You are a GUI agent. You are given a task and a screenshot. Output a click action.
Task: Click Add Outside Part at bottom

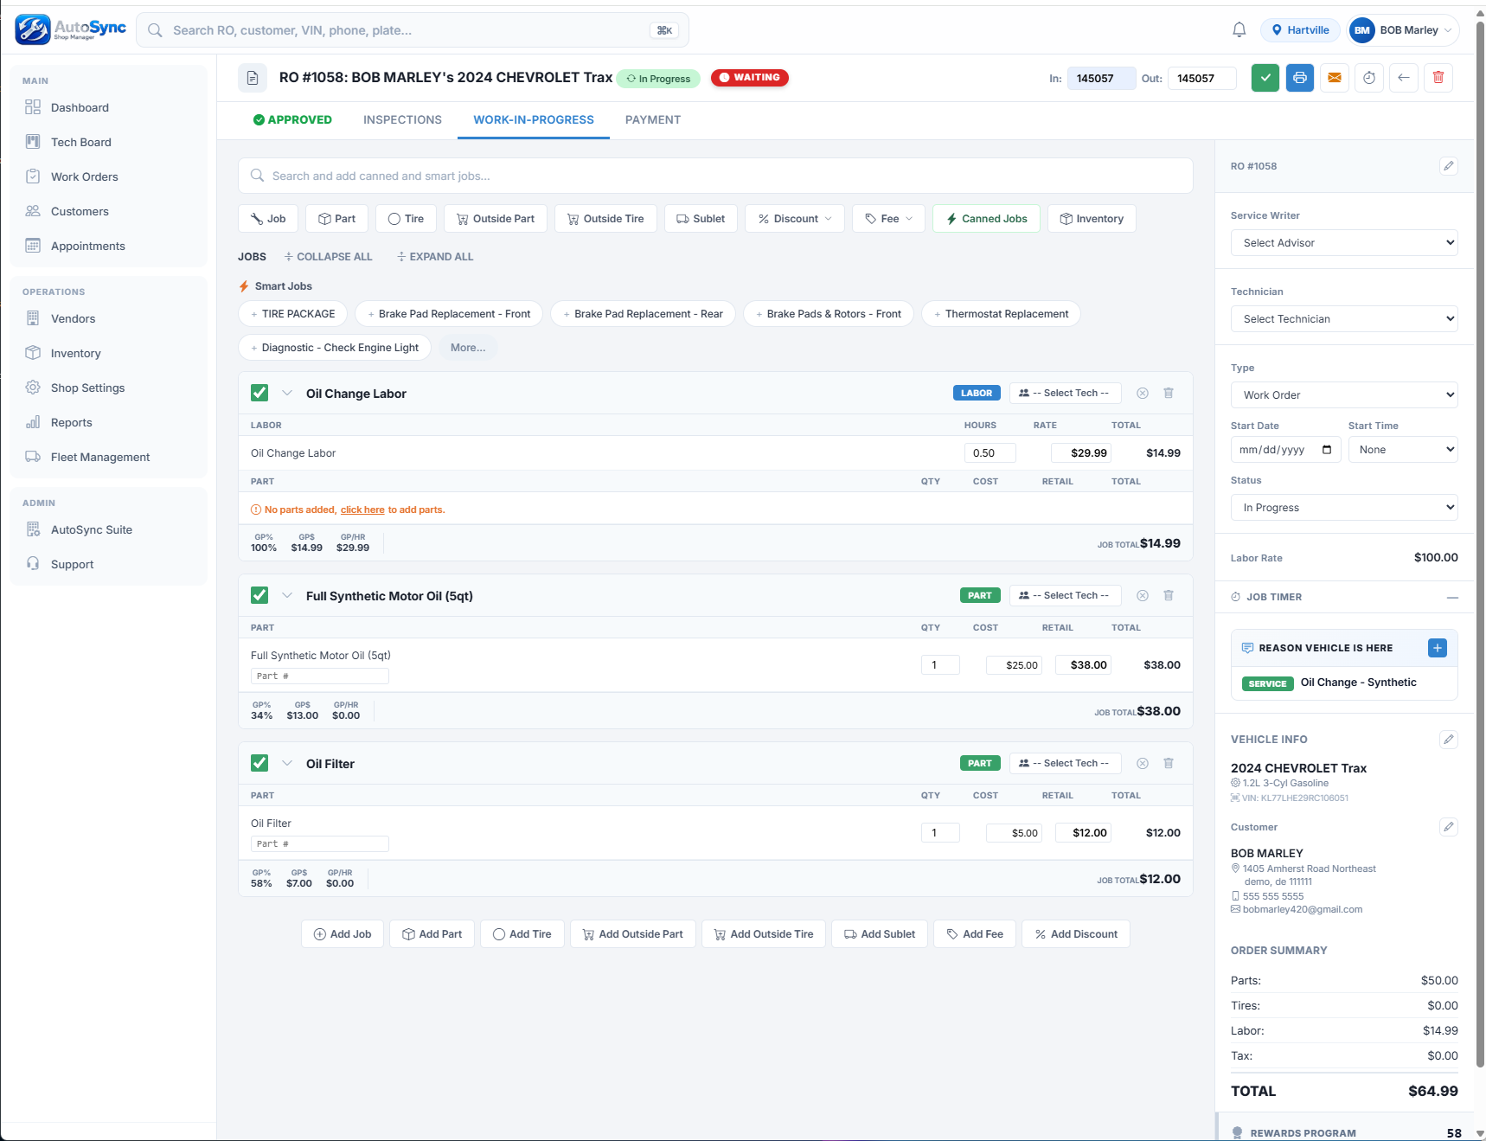click(632, 934)
